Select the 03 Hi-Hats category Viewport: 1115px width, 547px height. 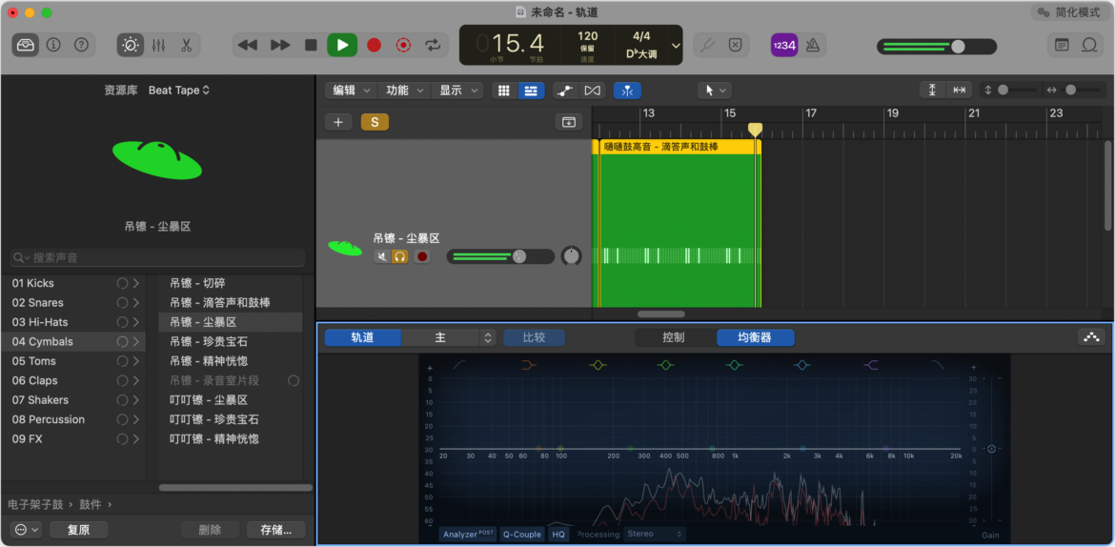pos(73,322)
